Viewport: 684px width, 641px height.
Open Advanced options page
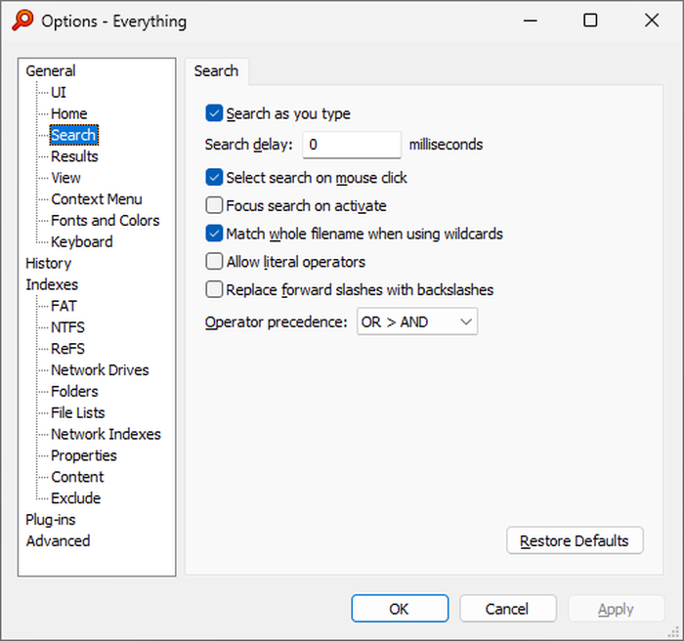tap(58, 541)
